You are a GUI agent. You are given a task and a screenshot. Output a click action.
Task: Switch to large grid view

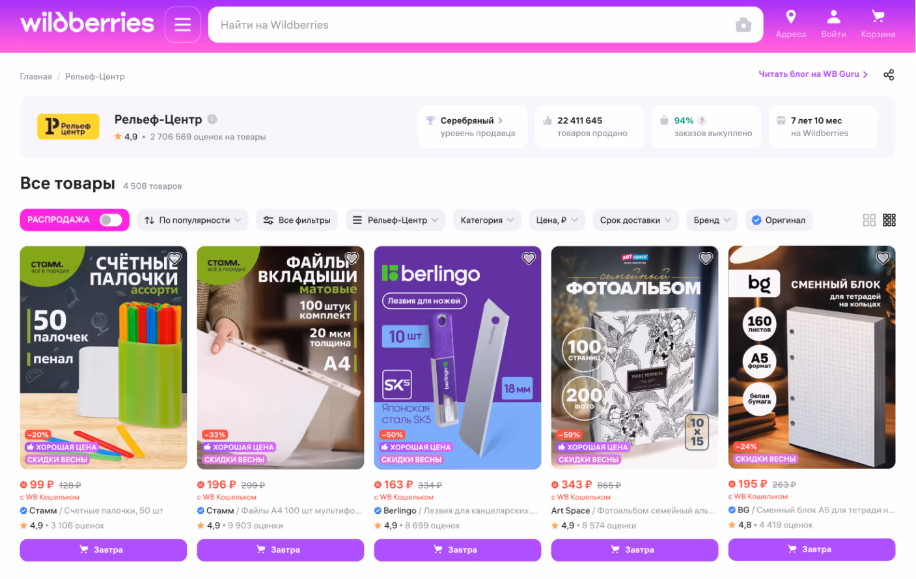(x=869, y=220)
